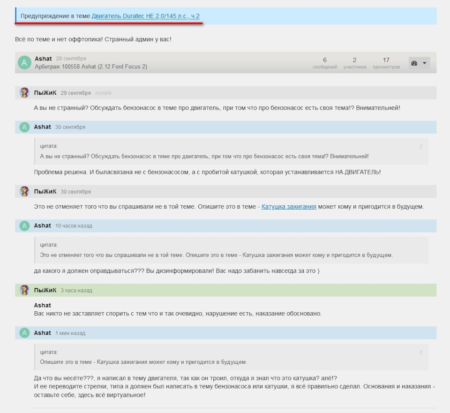Screen dimensions: 450x413
Task: Click the 2 участника counter
Action: (355, 63)
